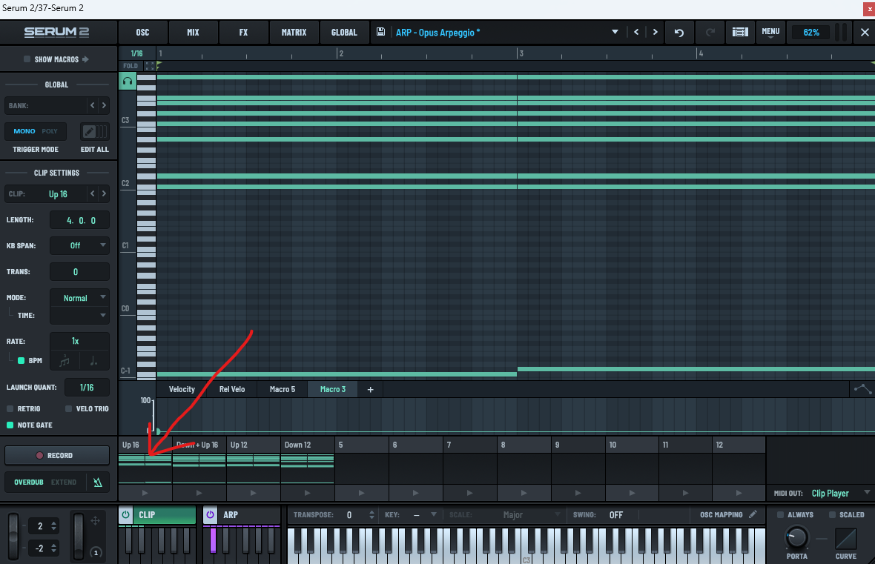
Task: Disable the Note Gate checkbox
Action: click(x=10, y=425)
